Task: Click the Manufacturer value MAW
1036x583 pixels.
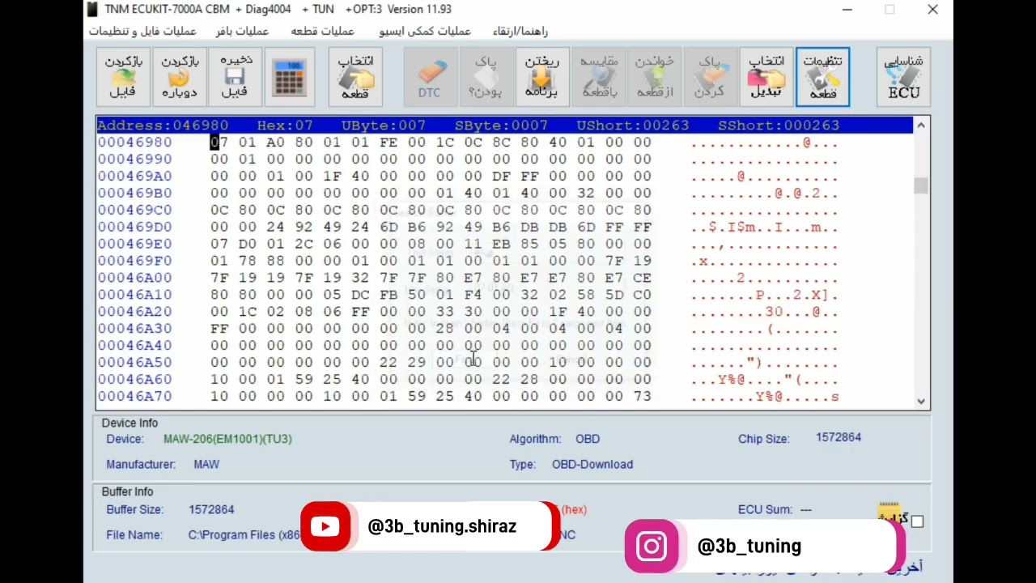Action: [x=206, y=465]
